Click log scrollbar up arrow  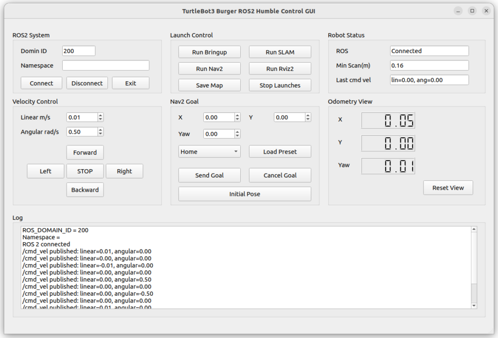click(474, 230)
